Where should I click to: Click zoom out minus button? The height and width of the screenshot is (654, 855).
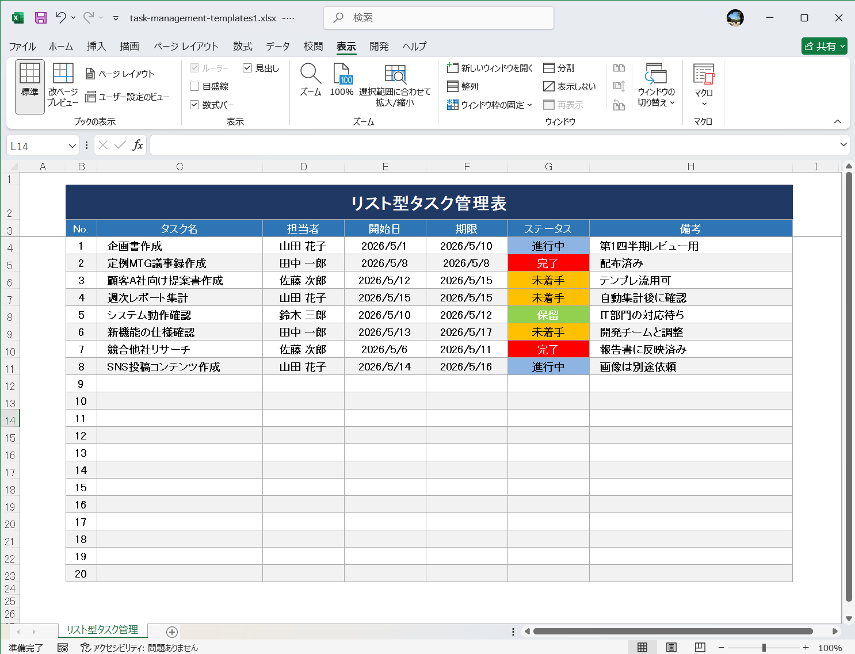[x=721, y=648]
